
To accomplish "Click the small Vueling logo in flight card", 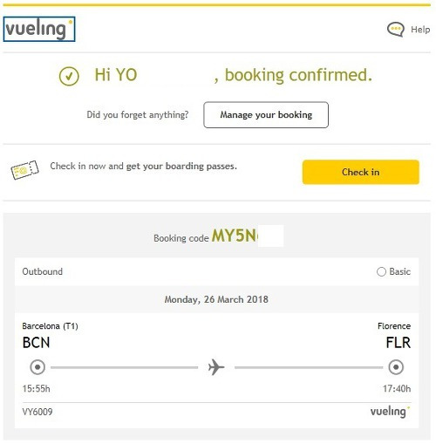I will point(390,412).
